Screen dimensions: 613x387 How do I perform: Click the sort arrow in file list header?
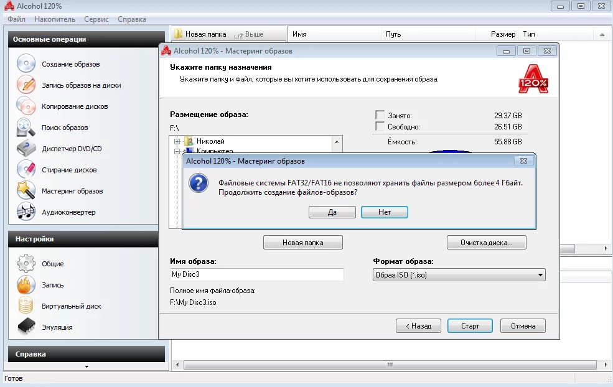pos(602,34)
